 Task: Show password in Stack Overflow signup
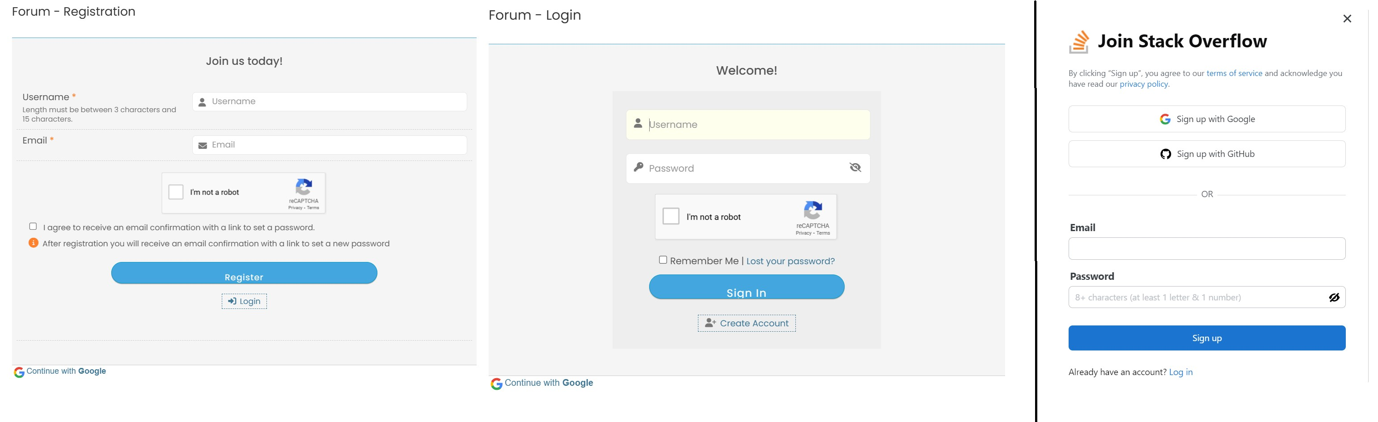click(x=1334, y=297)
